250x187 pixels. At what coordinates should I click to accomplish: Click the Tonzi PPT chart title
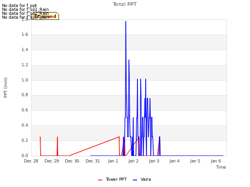[x=125, y=4]
